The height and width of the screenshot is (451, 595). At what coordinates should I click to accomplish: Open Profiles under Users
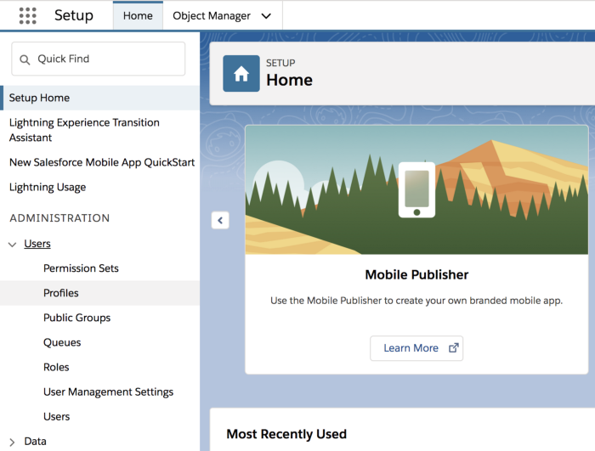pos(60,293)
